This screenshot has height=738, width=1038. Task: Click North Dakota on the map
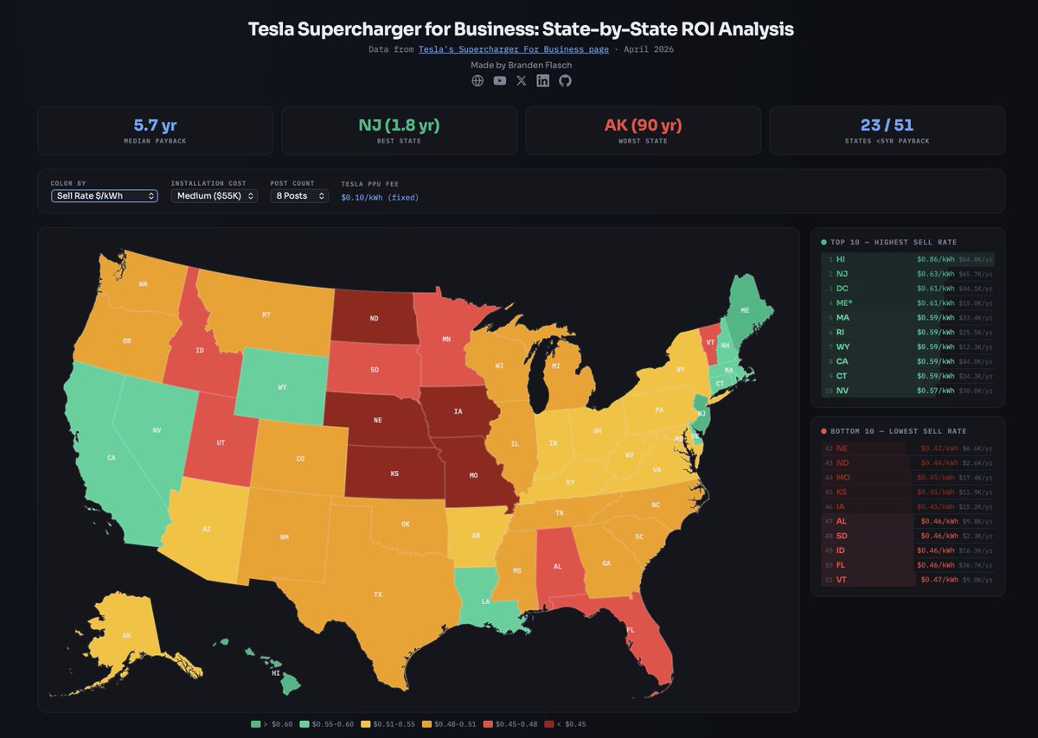pyautogui.click(x=374, y=318)
